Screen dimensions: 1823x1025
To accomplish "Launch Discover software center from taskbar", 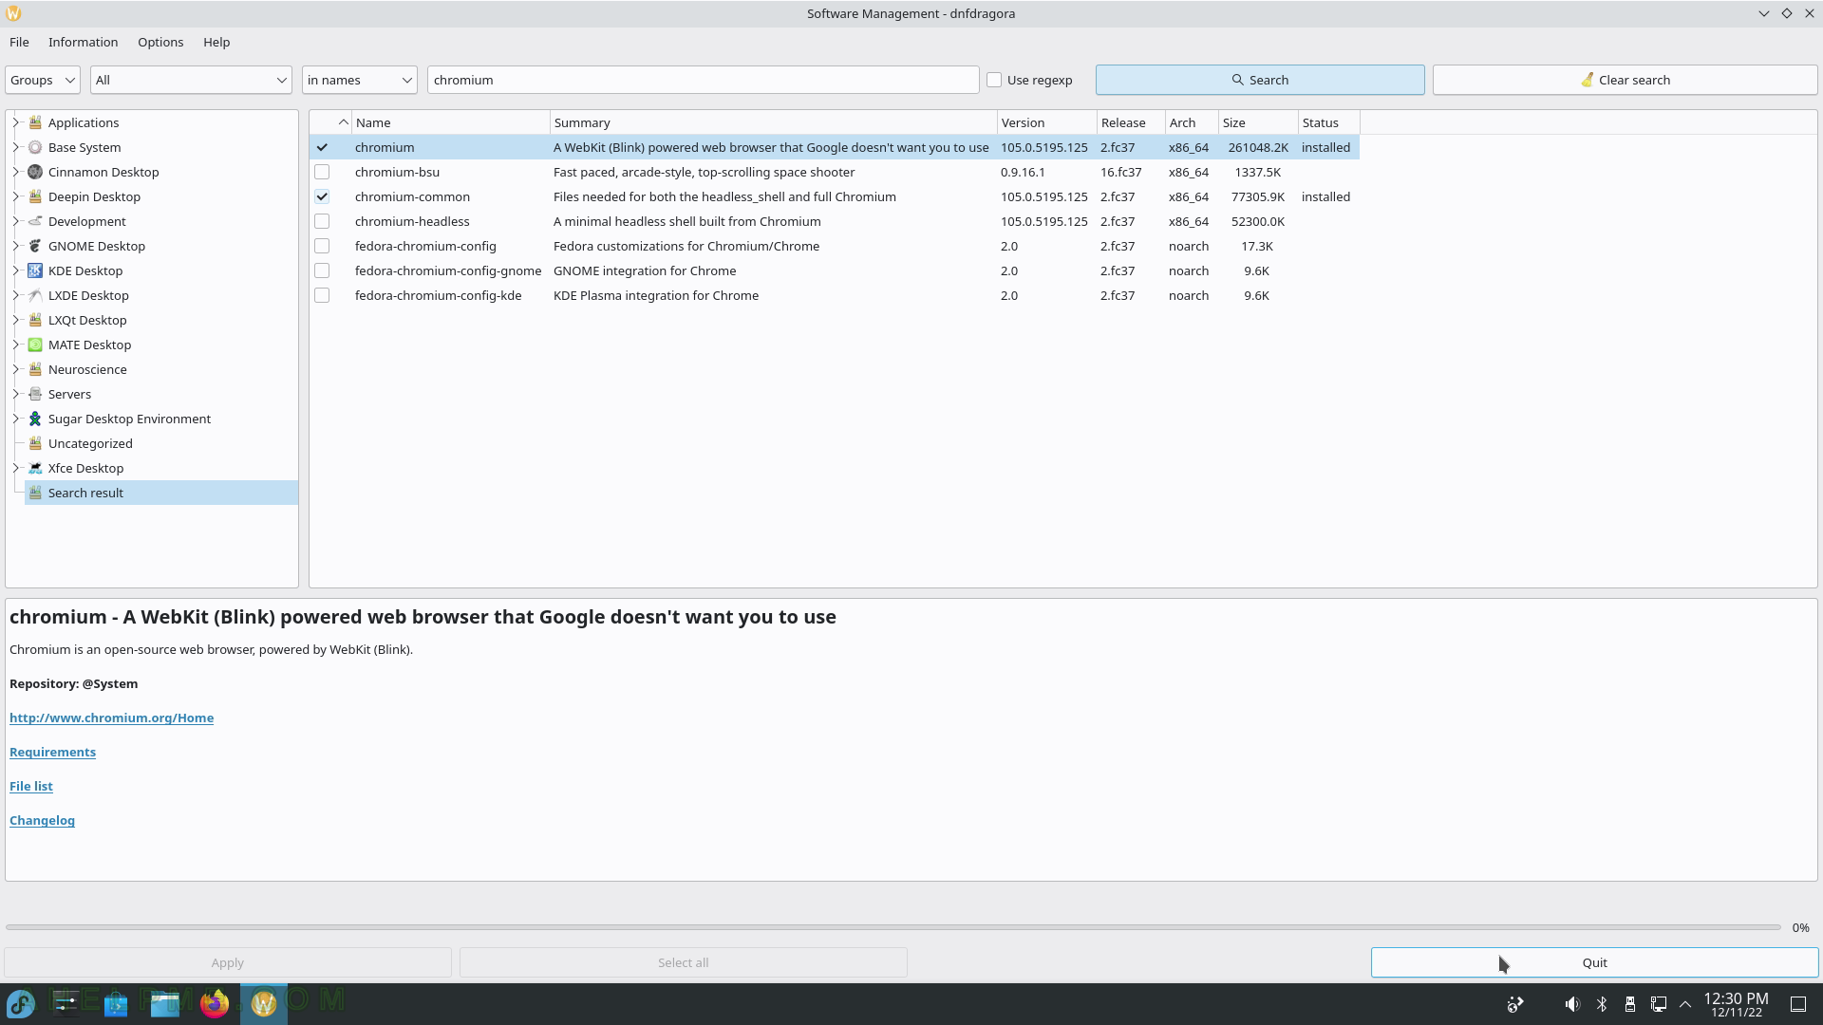I will (x=116, y=1003).
